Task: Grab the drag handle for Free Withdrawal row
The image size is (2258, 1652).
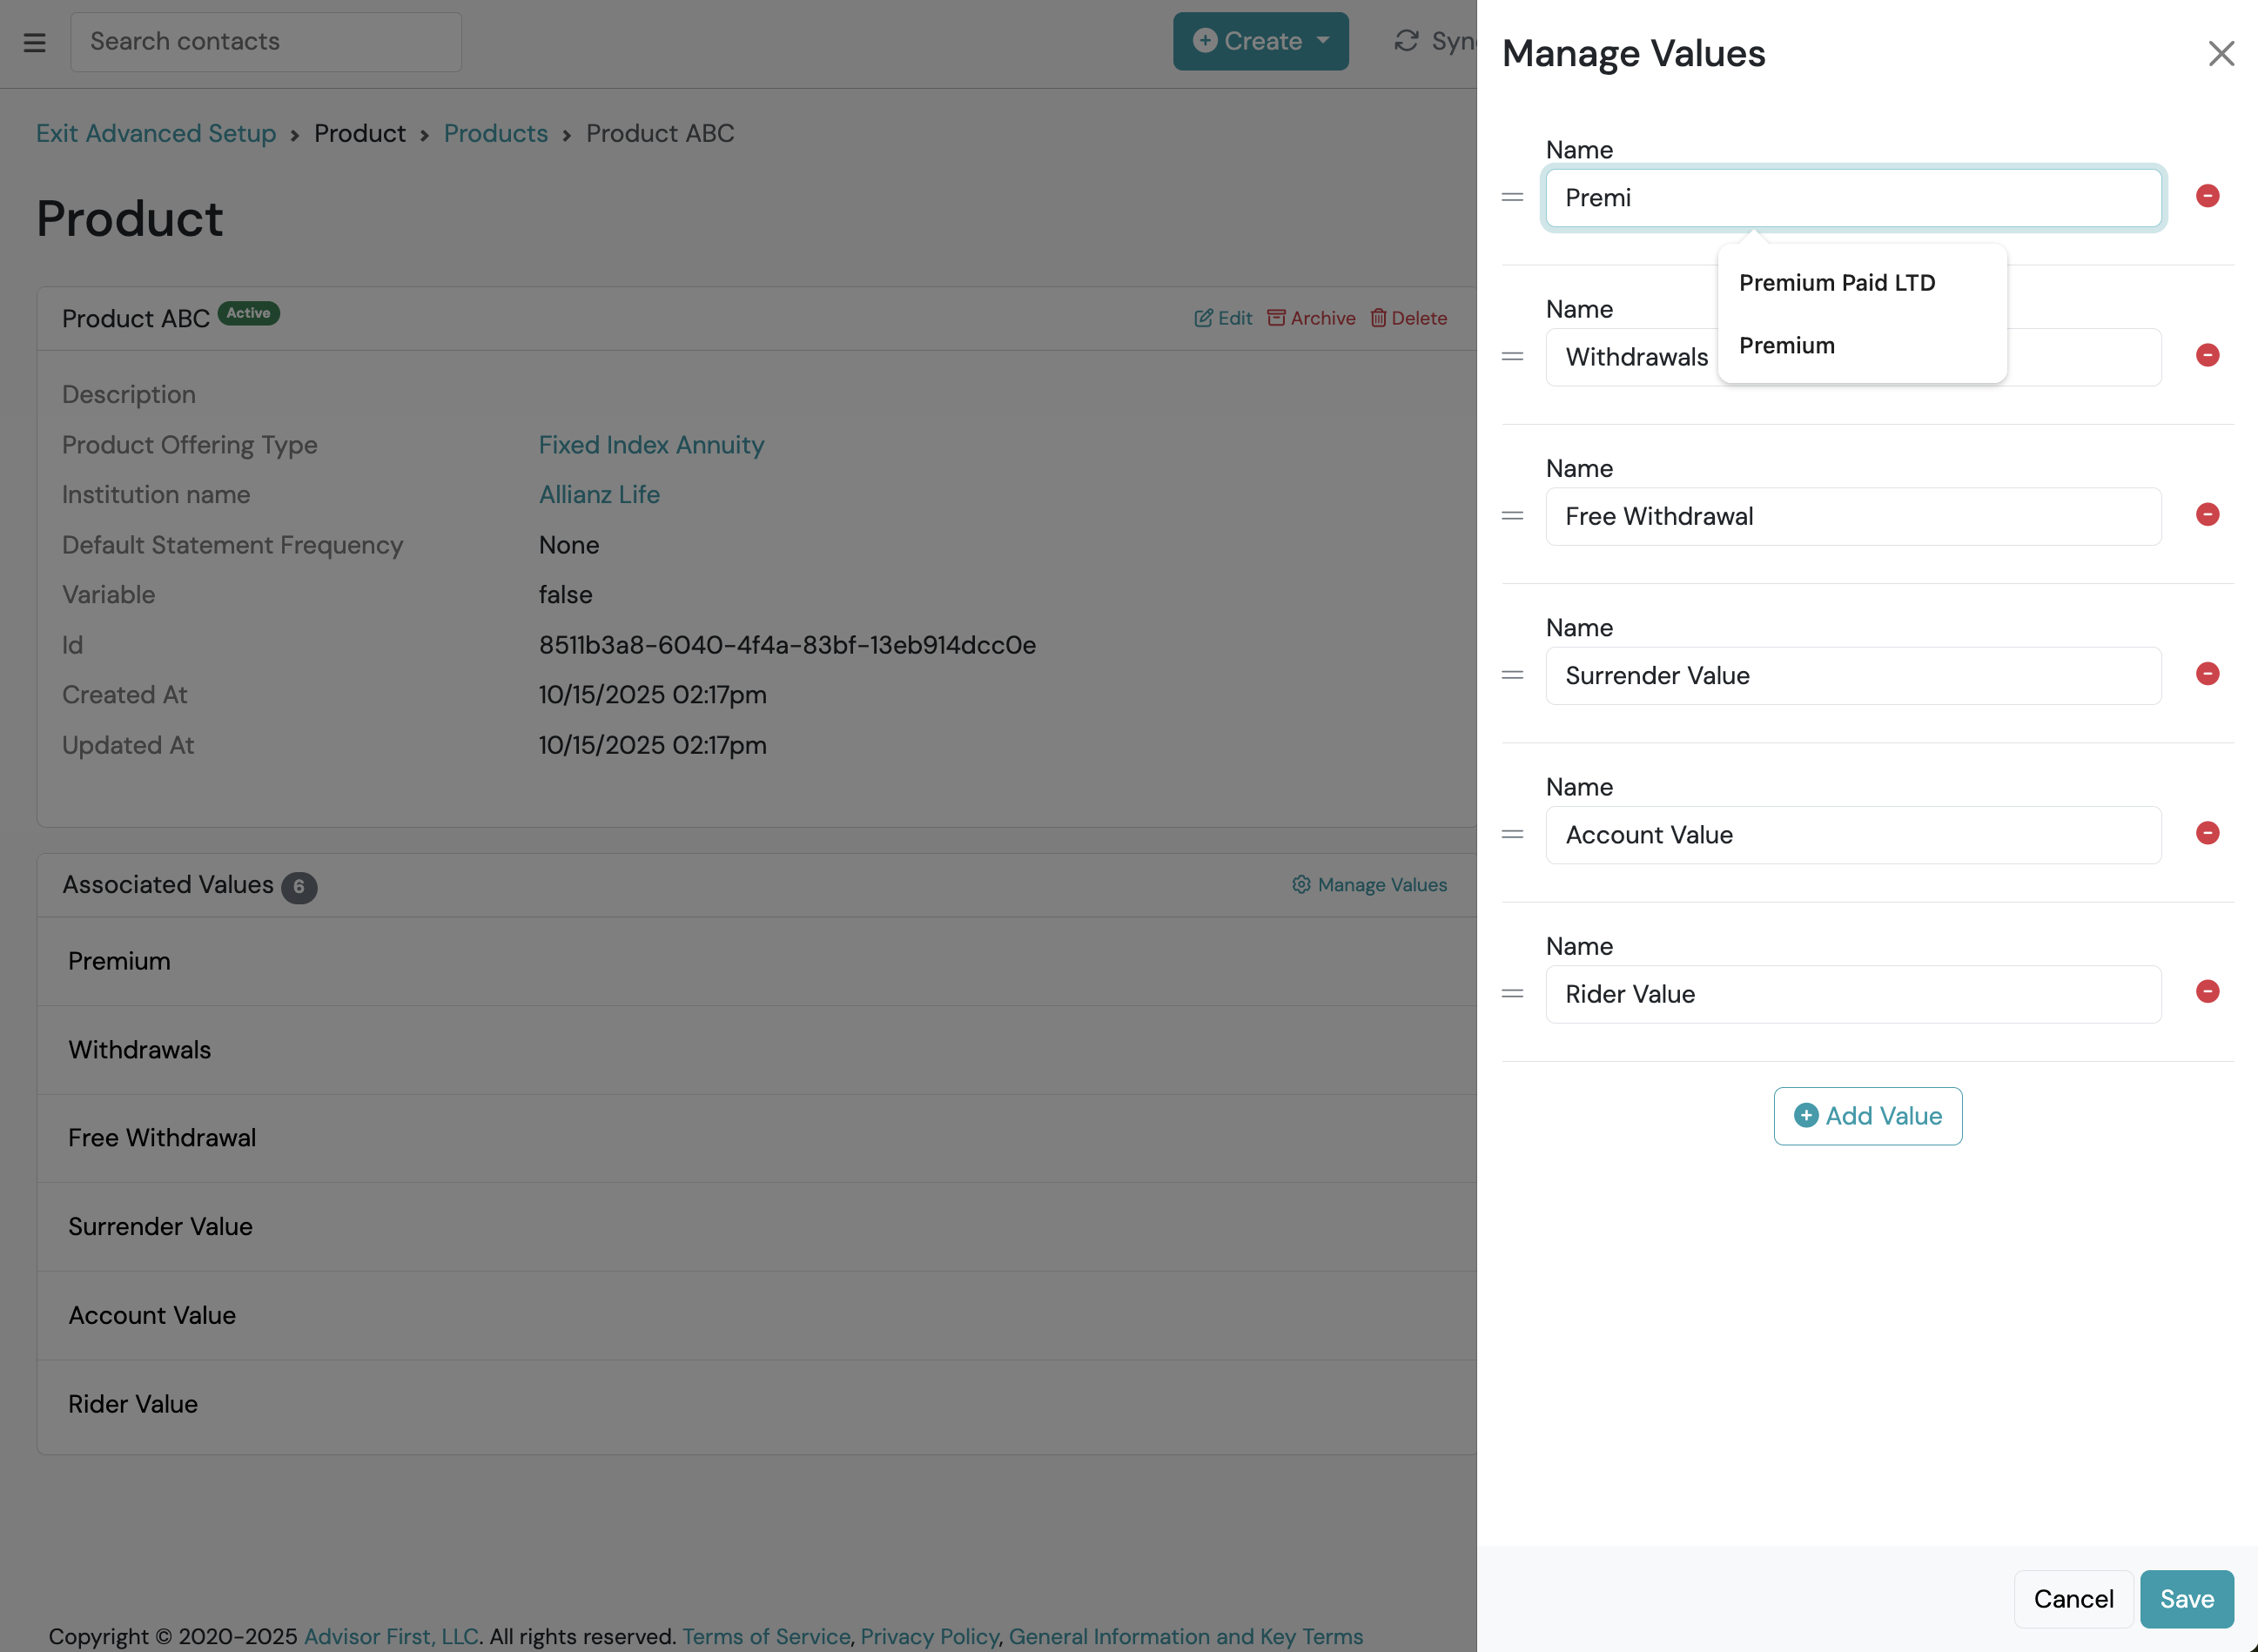Action: point(1512,516)
